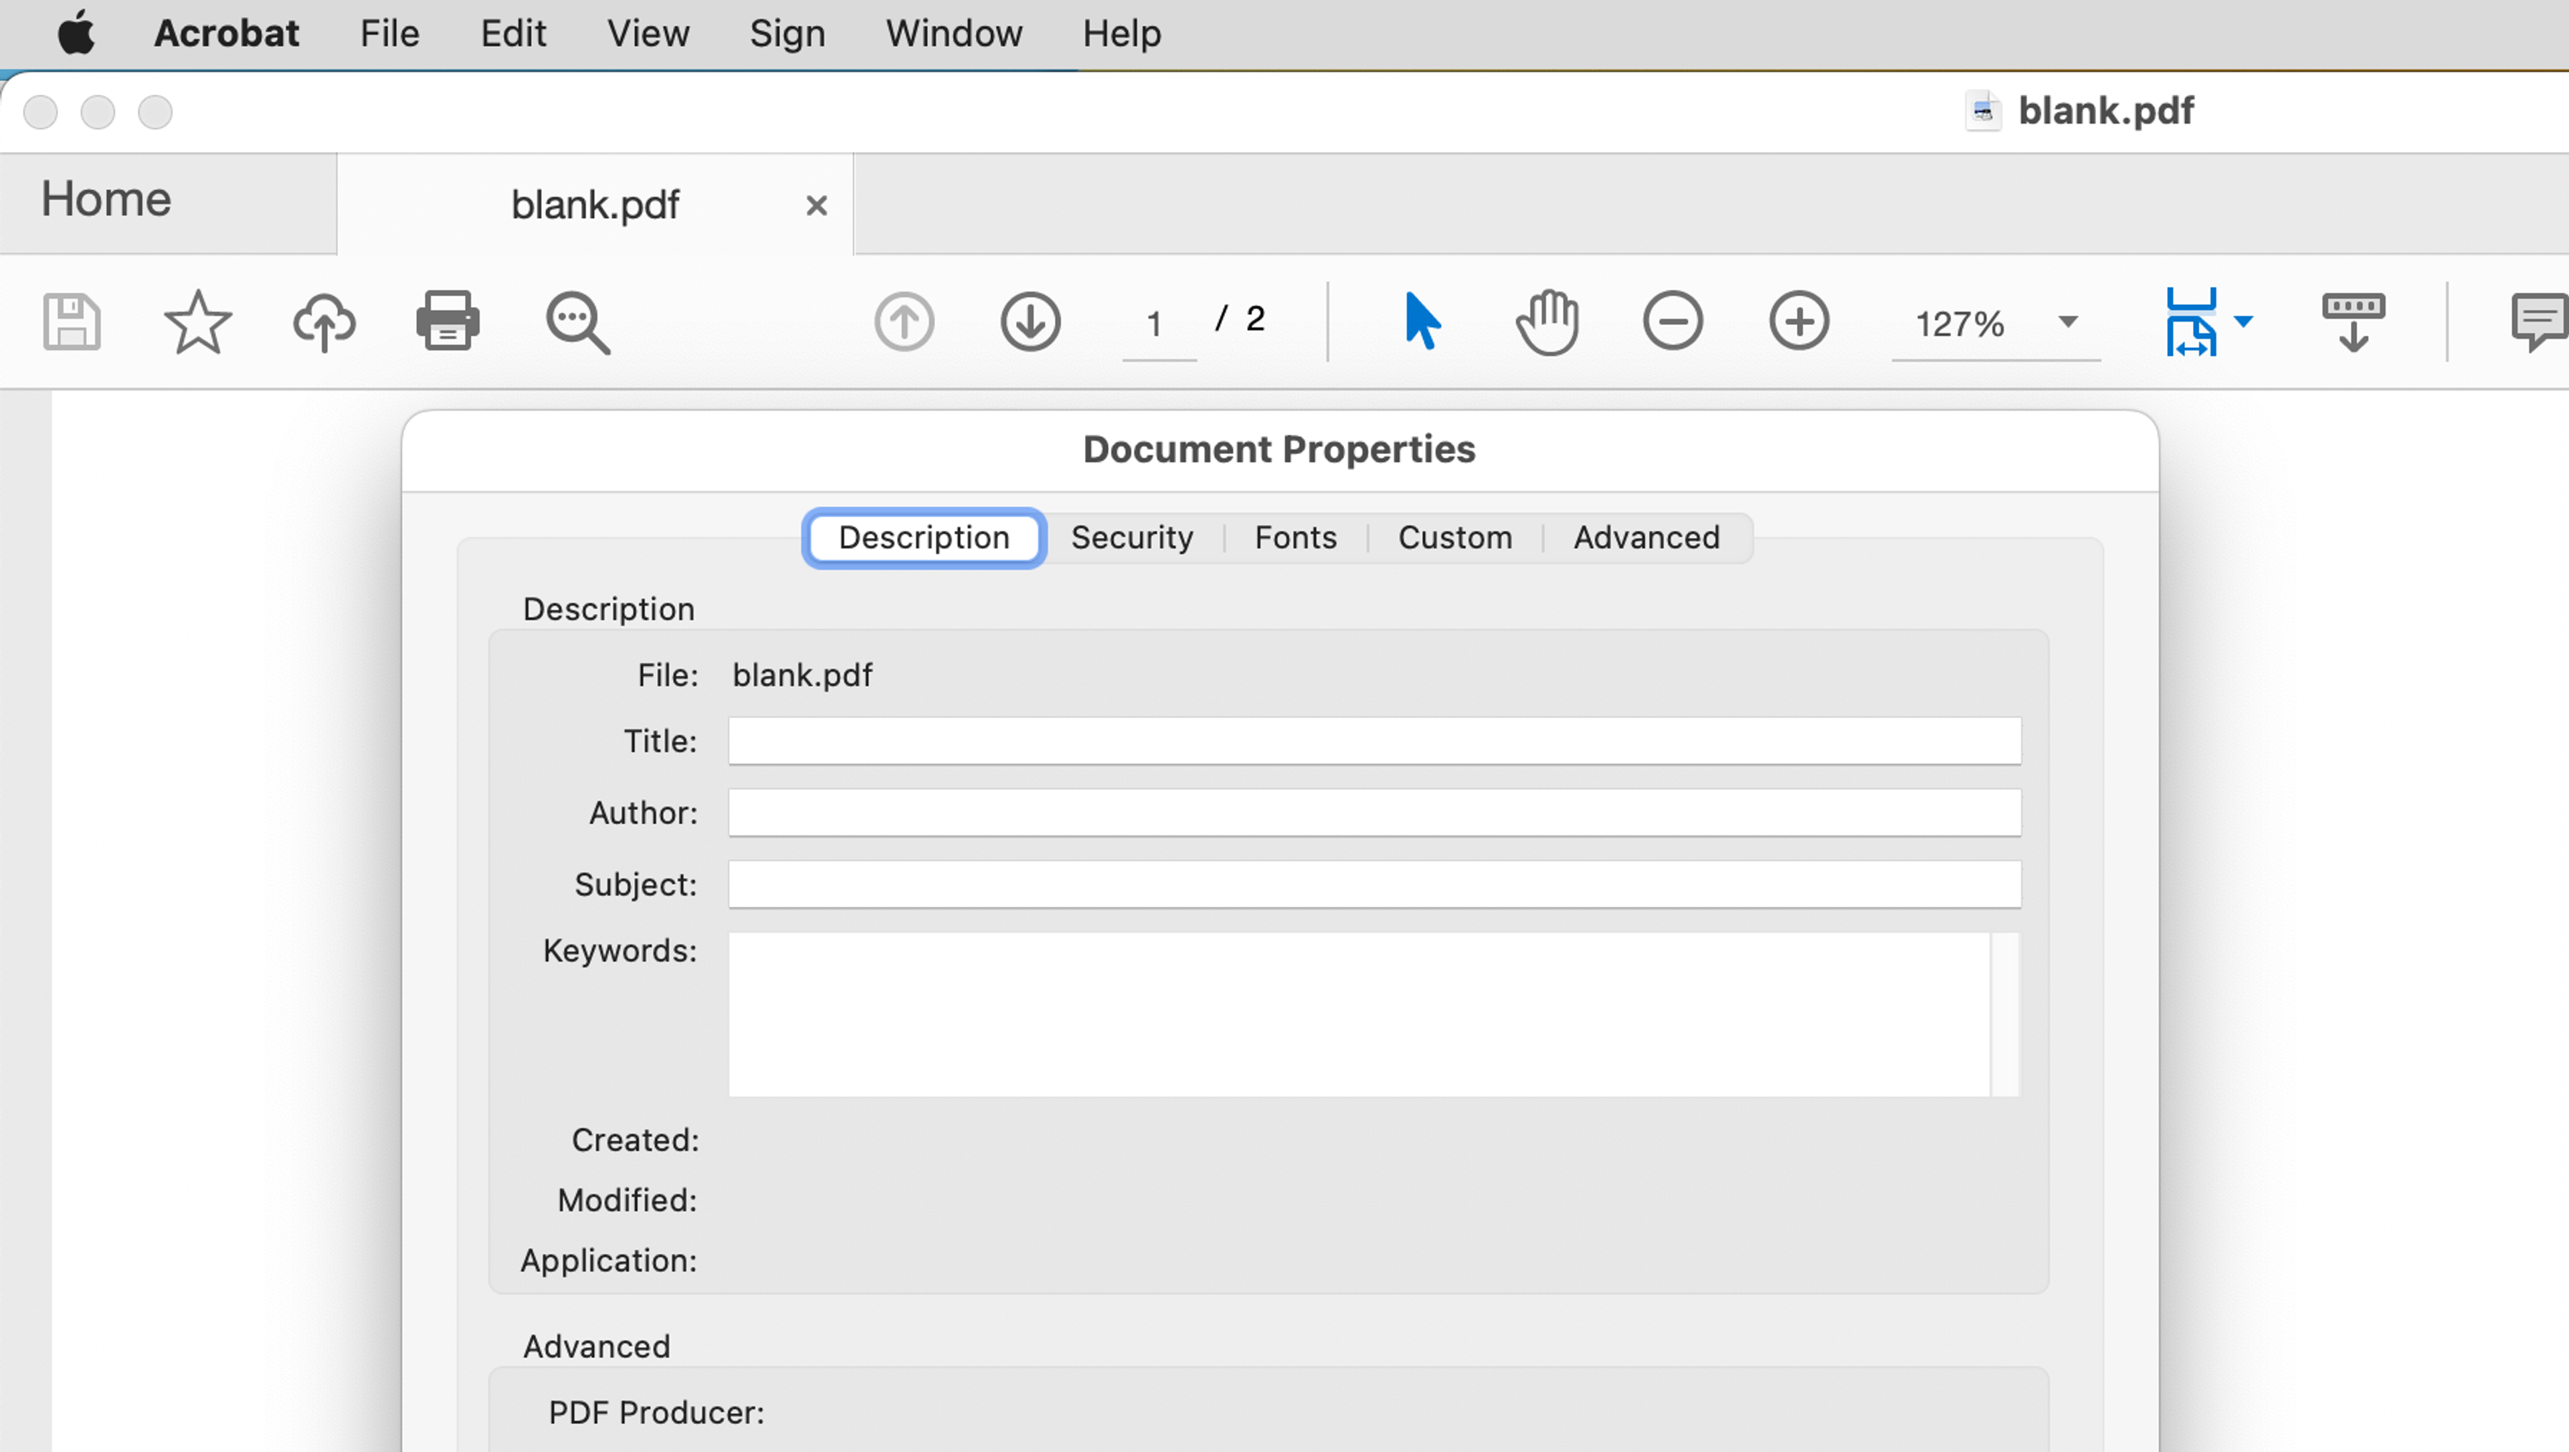The width and height of the screenshot is (2569, 1452).
Task: Open the Apple menu
Action: [x=76, y=33]
